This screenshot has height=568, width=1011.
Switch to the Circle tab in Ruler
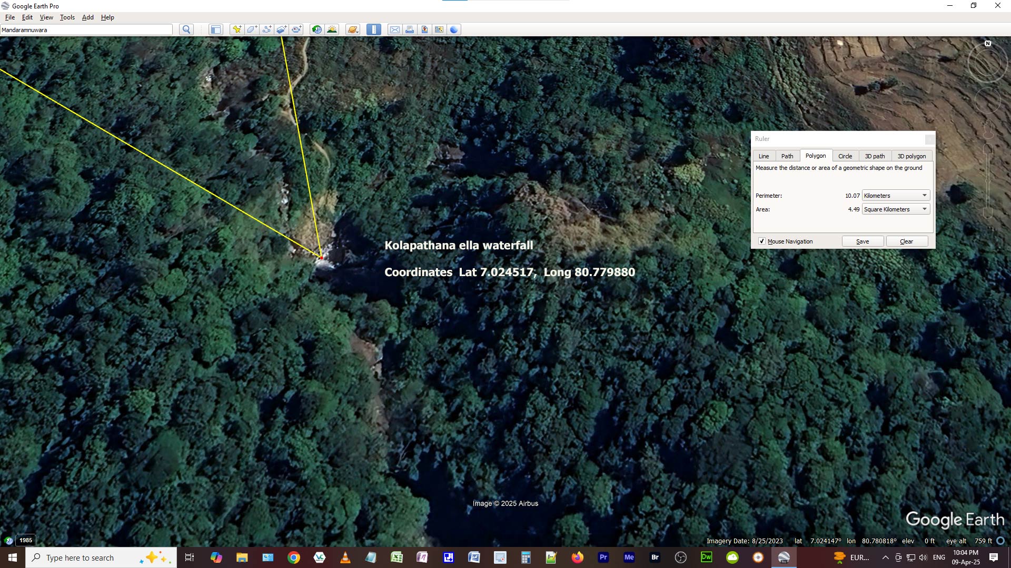(845, 156)
